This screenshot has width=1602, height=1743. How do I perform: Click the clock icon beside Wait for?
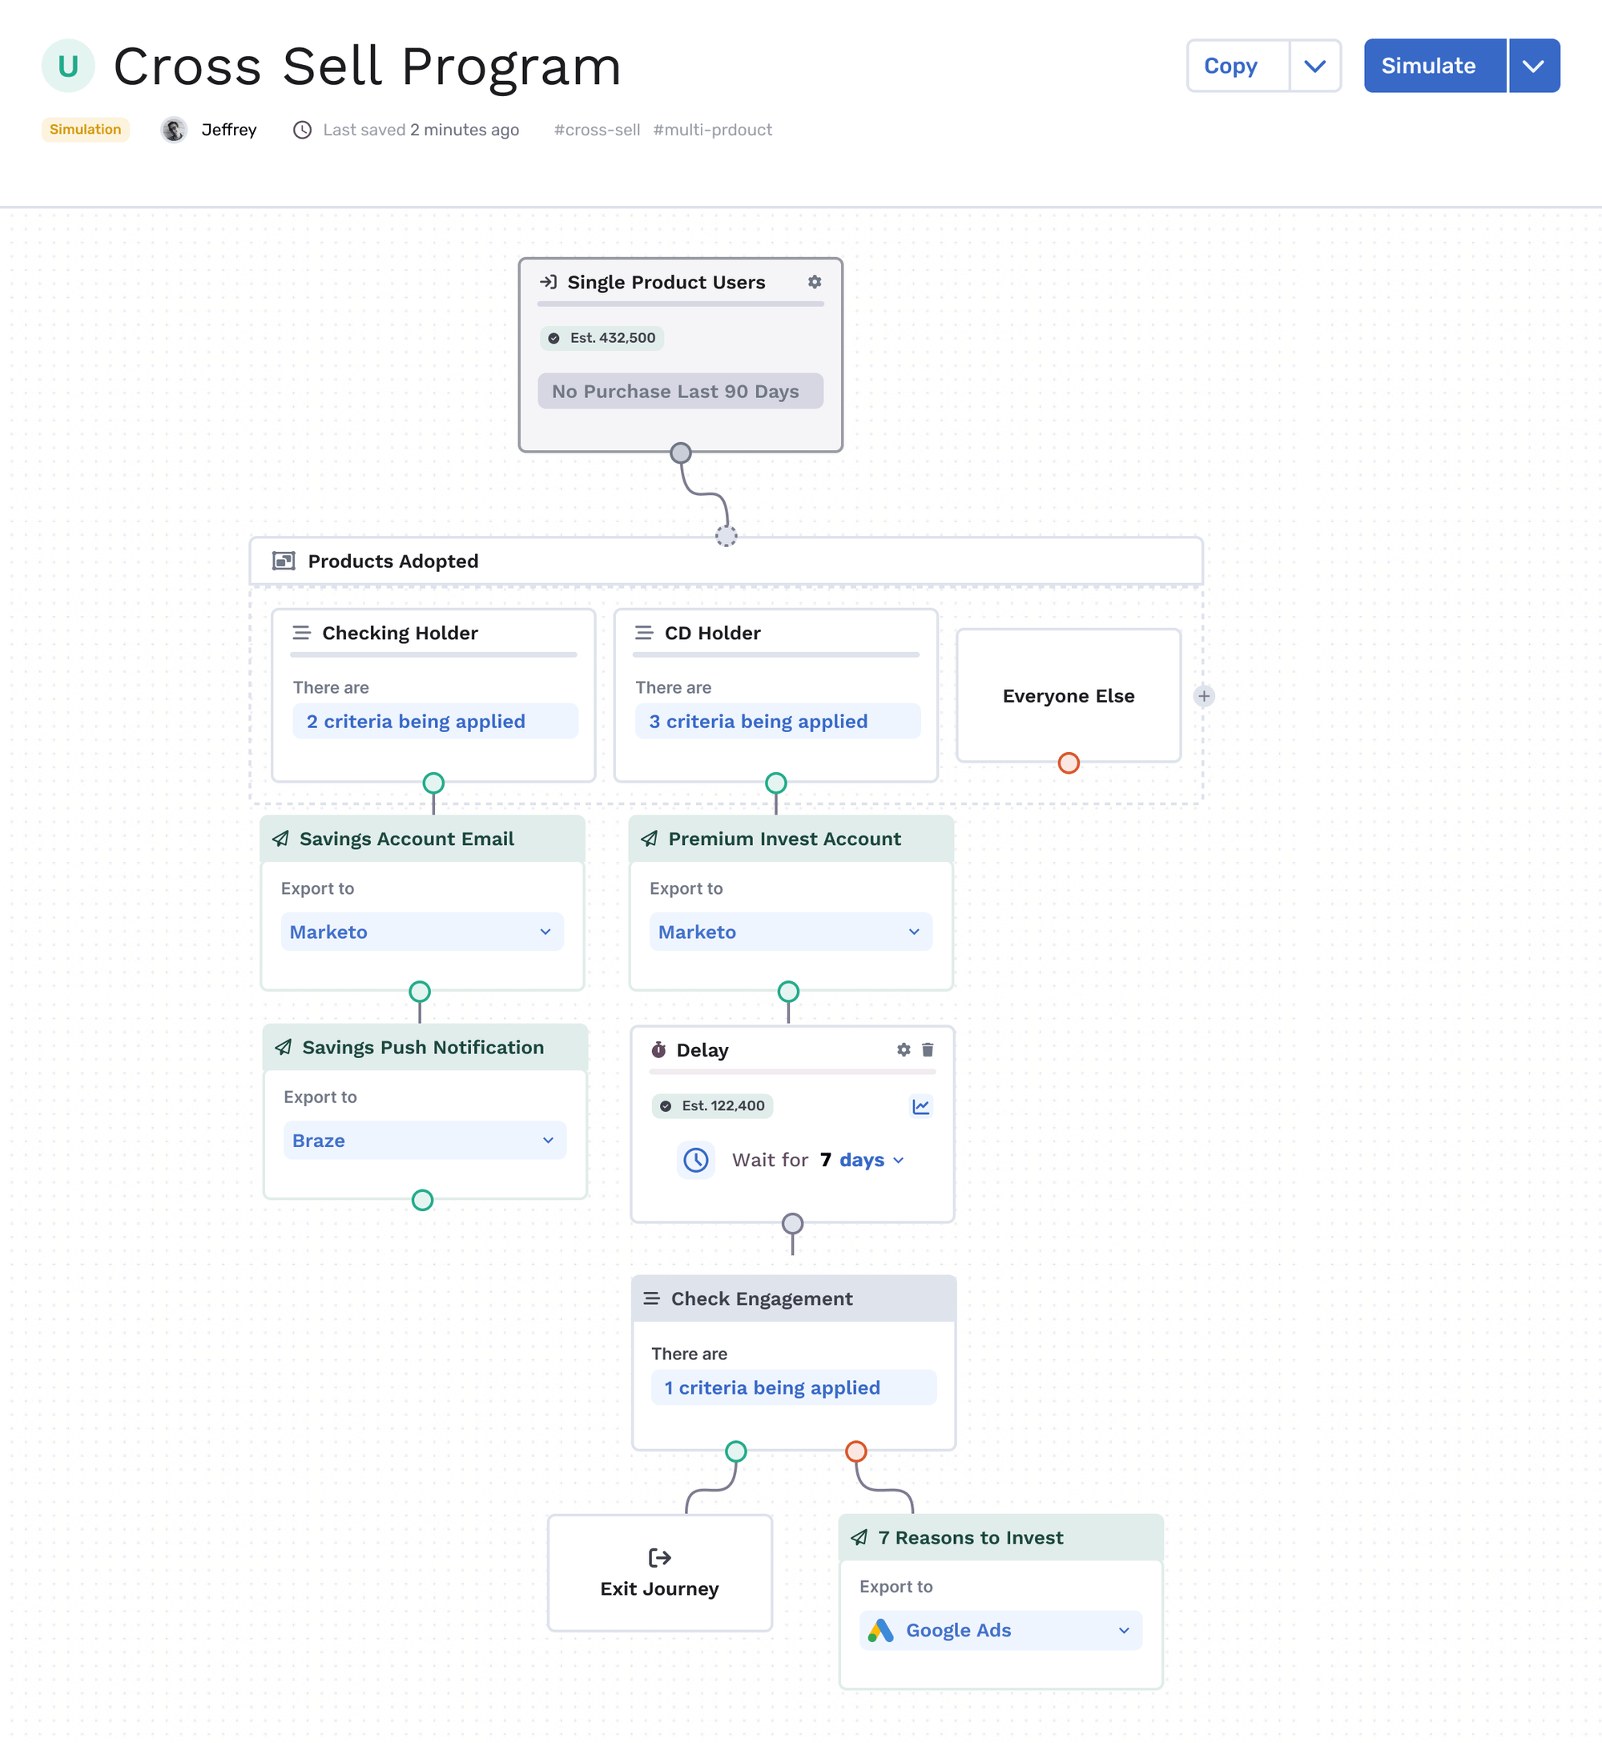pyautogui.click(x=695, y=1160)
